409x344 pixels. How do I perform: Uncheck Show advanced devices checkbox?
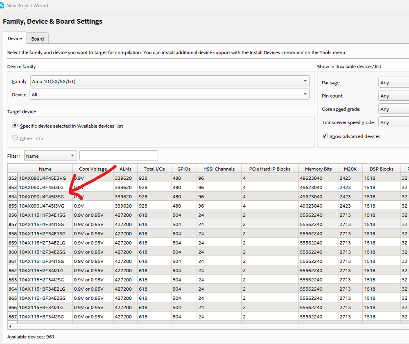[325, 136]
